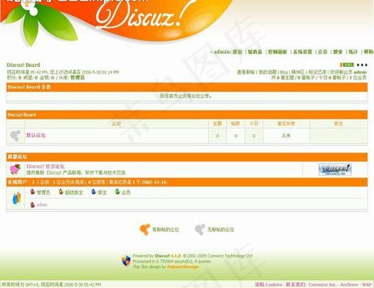The width and height of the screenshot is (374, 288).
Task: Click the shield icon beside Powered by Discuz!
Action: [126, 261]
